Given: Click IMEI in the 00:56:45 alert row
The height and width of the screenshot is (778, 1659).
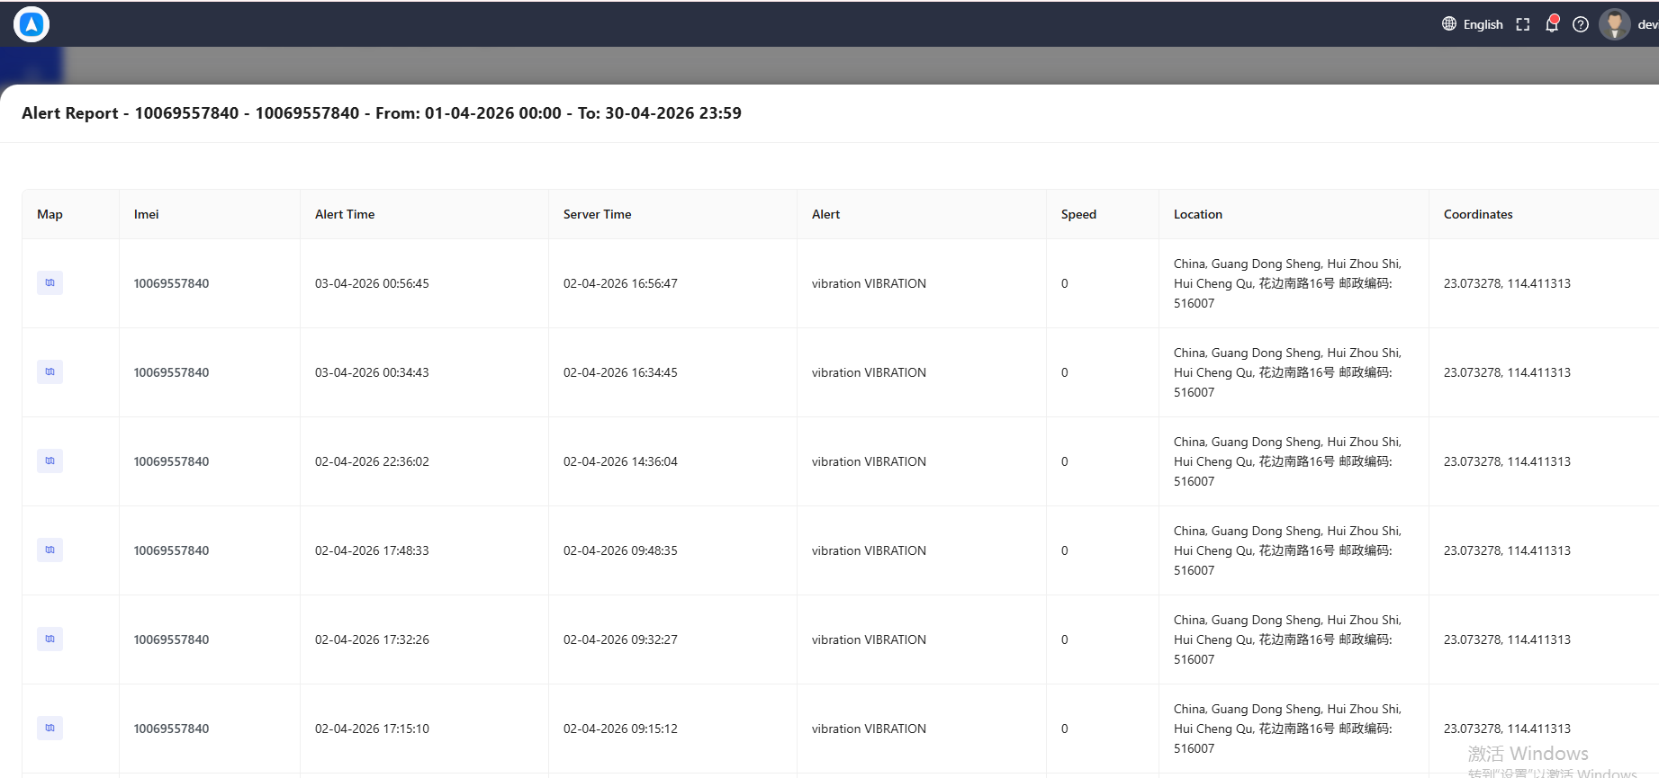Looking at the screenshot, I should (x=171, y=283).
